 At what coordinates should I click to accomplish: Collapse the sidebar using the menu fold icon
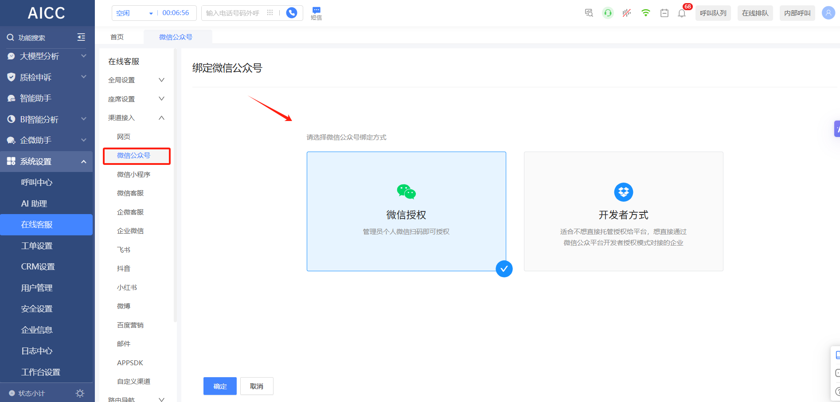coord(81,37)
